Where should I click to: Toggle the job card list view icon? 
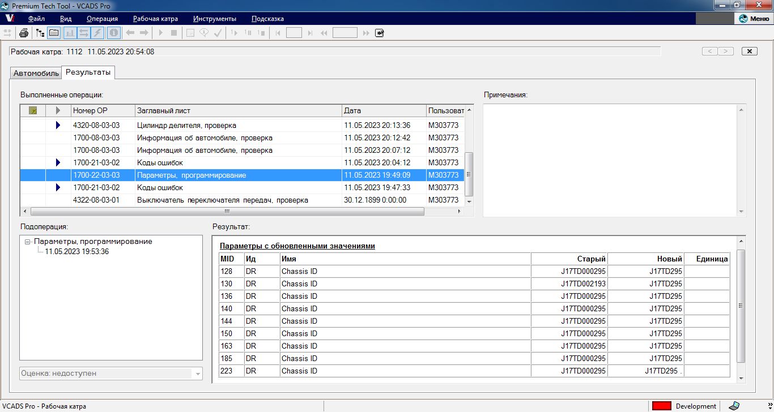54,33
